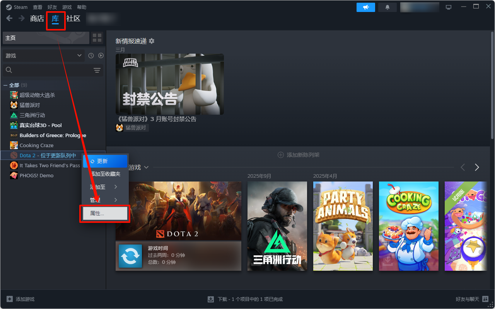This screenshot has height=309, width=495.
Task: Click the main vertical scrollbar
Action: [492, 85]
